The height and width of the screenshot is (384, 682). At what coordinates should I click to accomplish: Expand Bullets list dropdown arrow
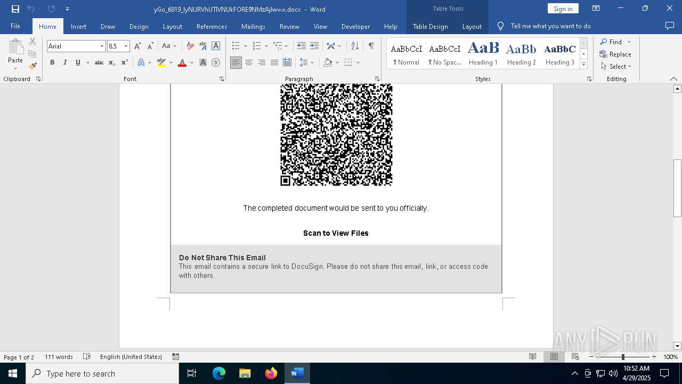click(x=245, y=46)
